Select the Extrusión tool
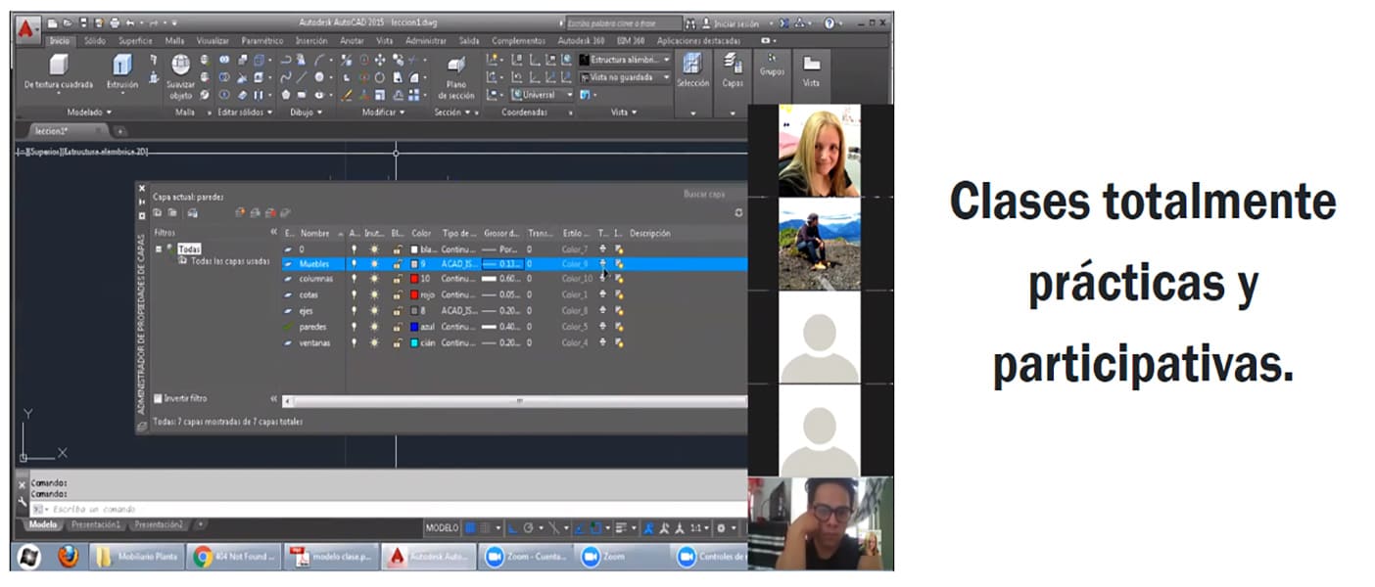The width and height of the screenshot is (1375, 587). 122,73
